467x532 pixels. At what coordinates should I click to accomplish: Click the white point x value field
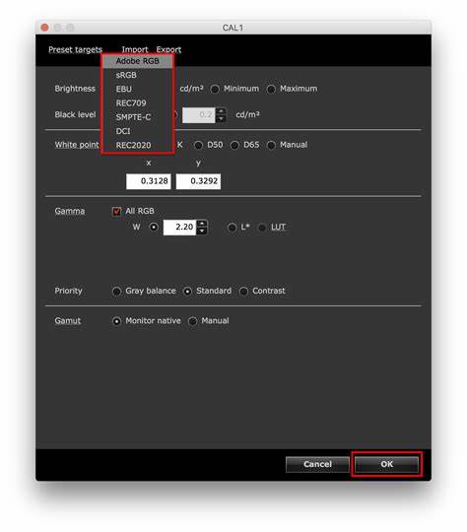(x=149, y=181)
